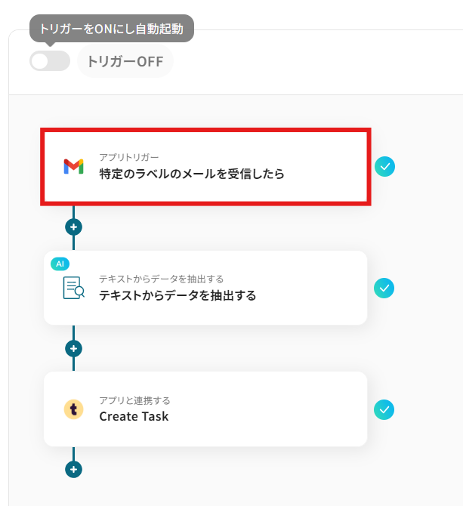Add a step below the Gmail trigger
463x506 pixels.
73,227
